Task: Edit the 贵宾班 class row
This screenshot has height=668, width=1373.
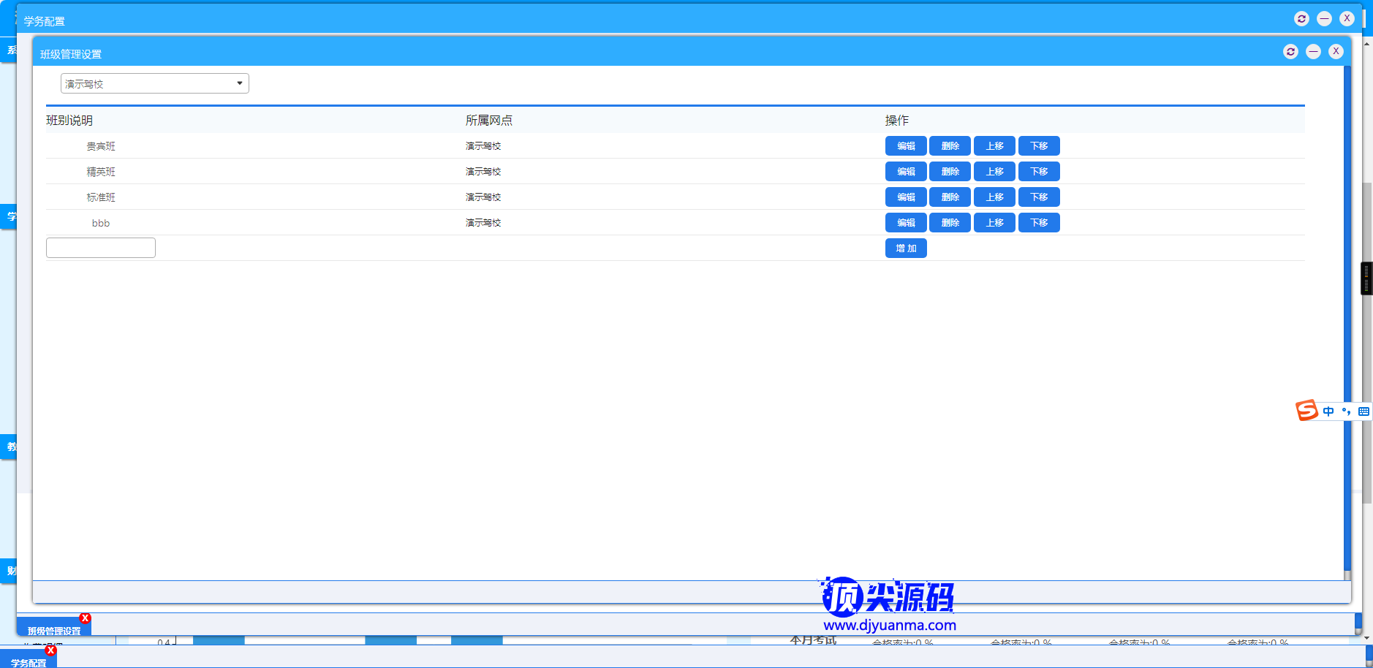Action: click(906, 146)
